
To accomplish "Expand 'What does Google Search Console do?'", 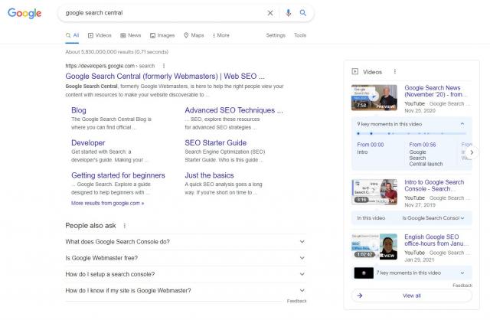I will [x=186, y=242].
